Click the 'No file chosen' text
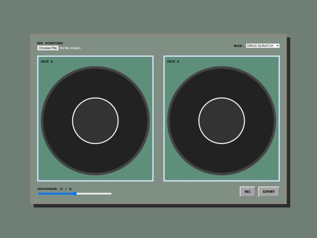The image size is (317, 238). tap(70, 48)
